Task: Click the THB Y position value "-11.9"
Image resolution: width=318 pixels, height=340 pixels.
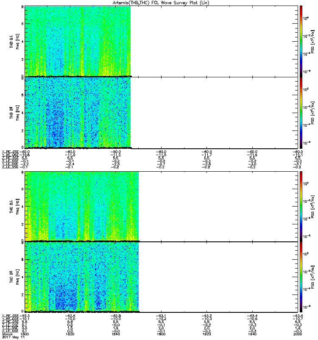Action: (252, 155)
